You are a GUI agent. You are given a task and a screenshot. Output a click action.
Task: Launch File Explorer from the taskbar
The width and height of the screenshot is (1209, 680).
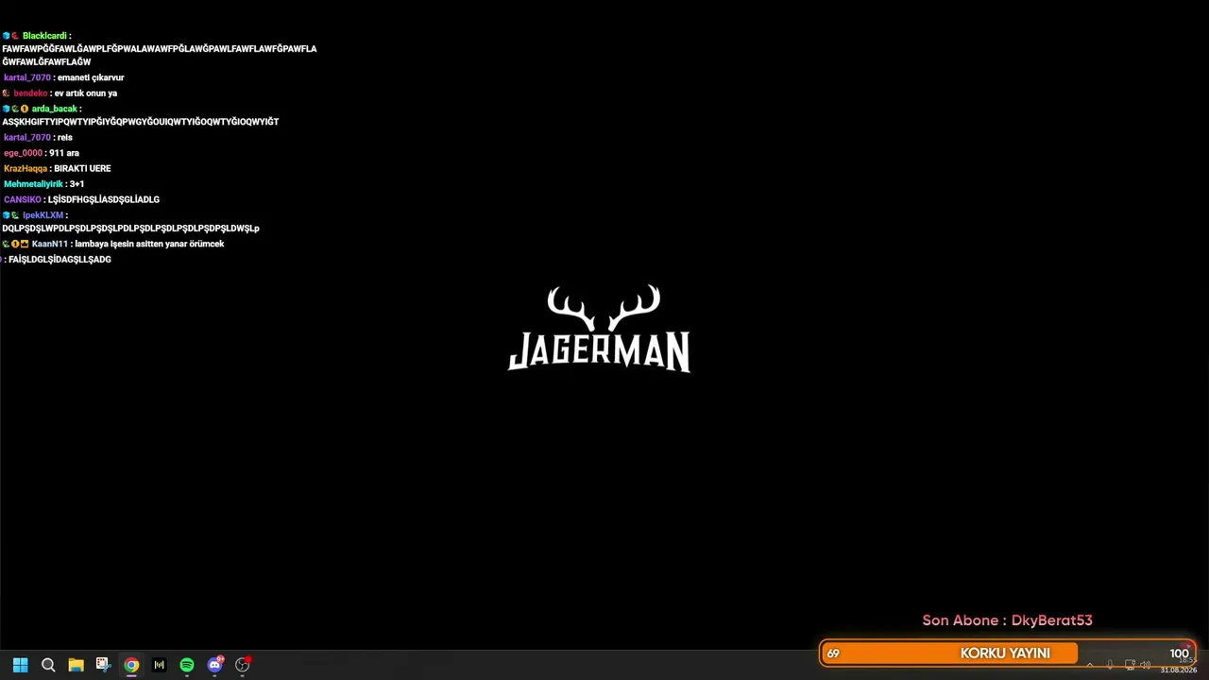(76, 665)
